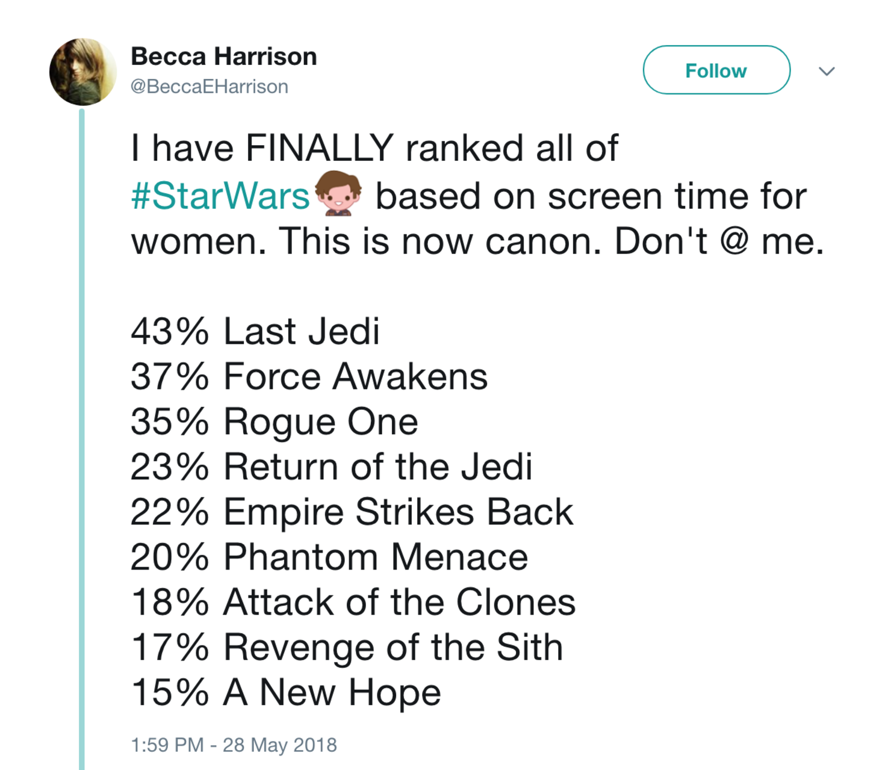Select the "15% A New Hope" text line
891x770 pixels.
[x=286, y=692]
